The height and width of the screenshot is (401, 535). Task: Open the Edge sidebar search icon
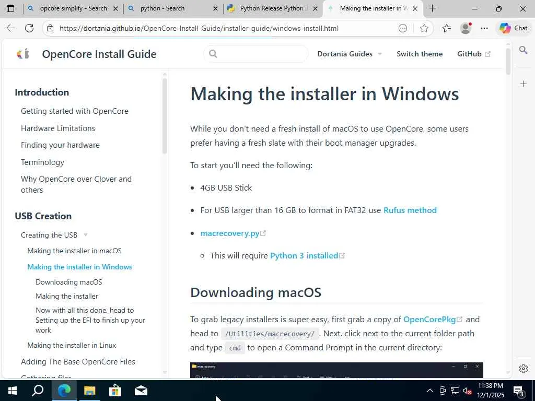[524, 51]
